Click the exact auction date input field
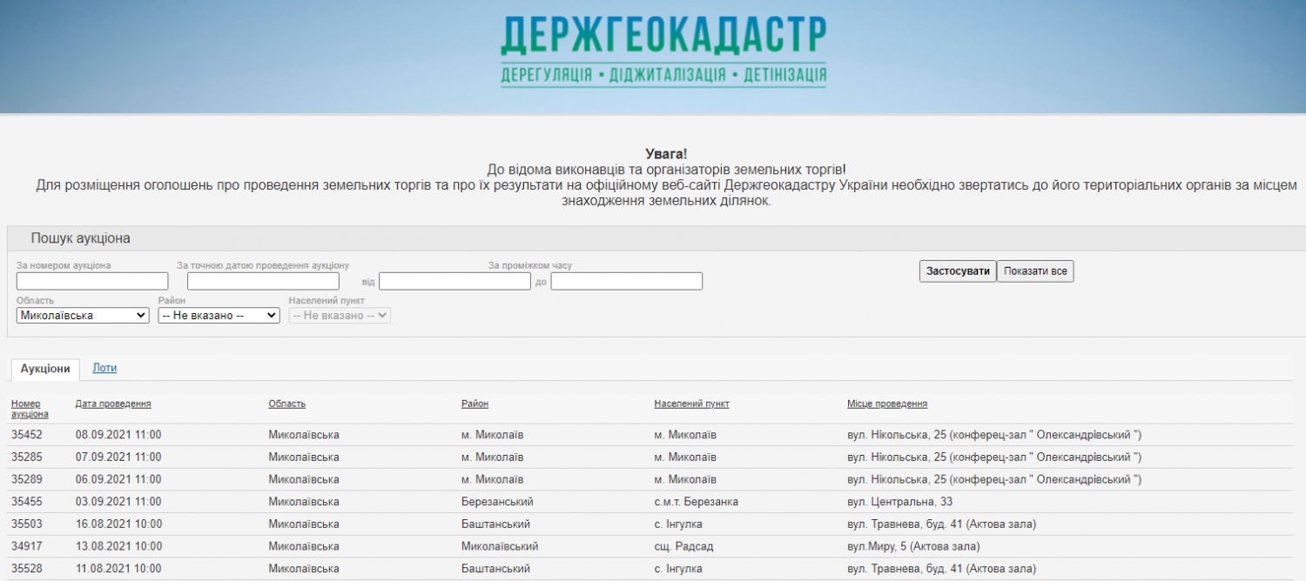Image resolution: width=1306 pixels, height=581 pixels. (x=263, y=281)
